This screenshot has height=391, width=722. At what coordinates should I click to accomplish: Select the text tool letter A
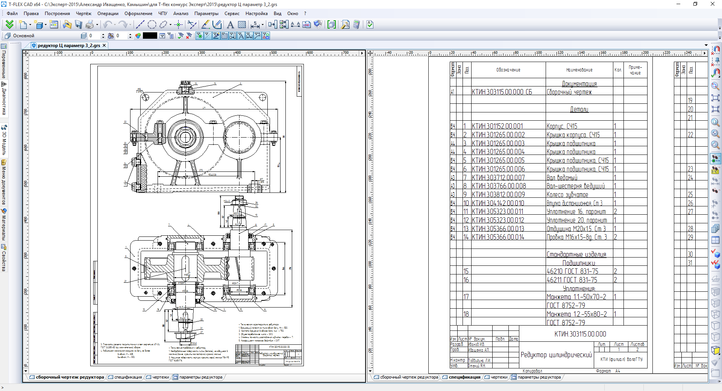point(230,25)
